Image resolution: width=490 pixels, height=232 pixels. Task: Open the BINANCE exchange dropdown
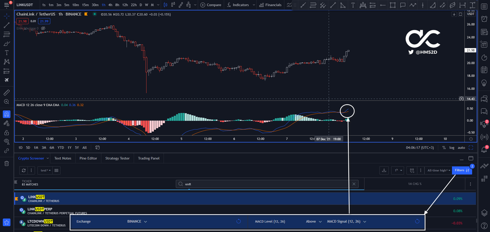pyautogui.click(x=137, y=221)
